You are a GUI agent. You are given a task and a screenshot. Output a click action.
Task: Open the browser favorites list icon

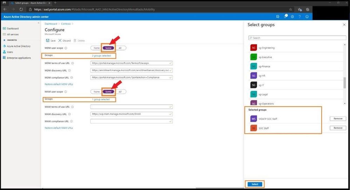point(300,9)
